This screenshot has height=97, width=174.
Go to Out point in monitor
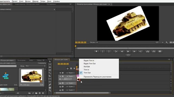[x=140, y=51]
